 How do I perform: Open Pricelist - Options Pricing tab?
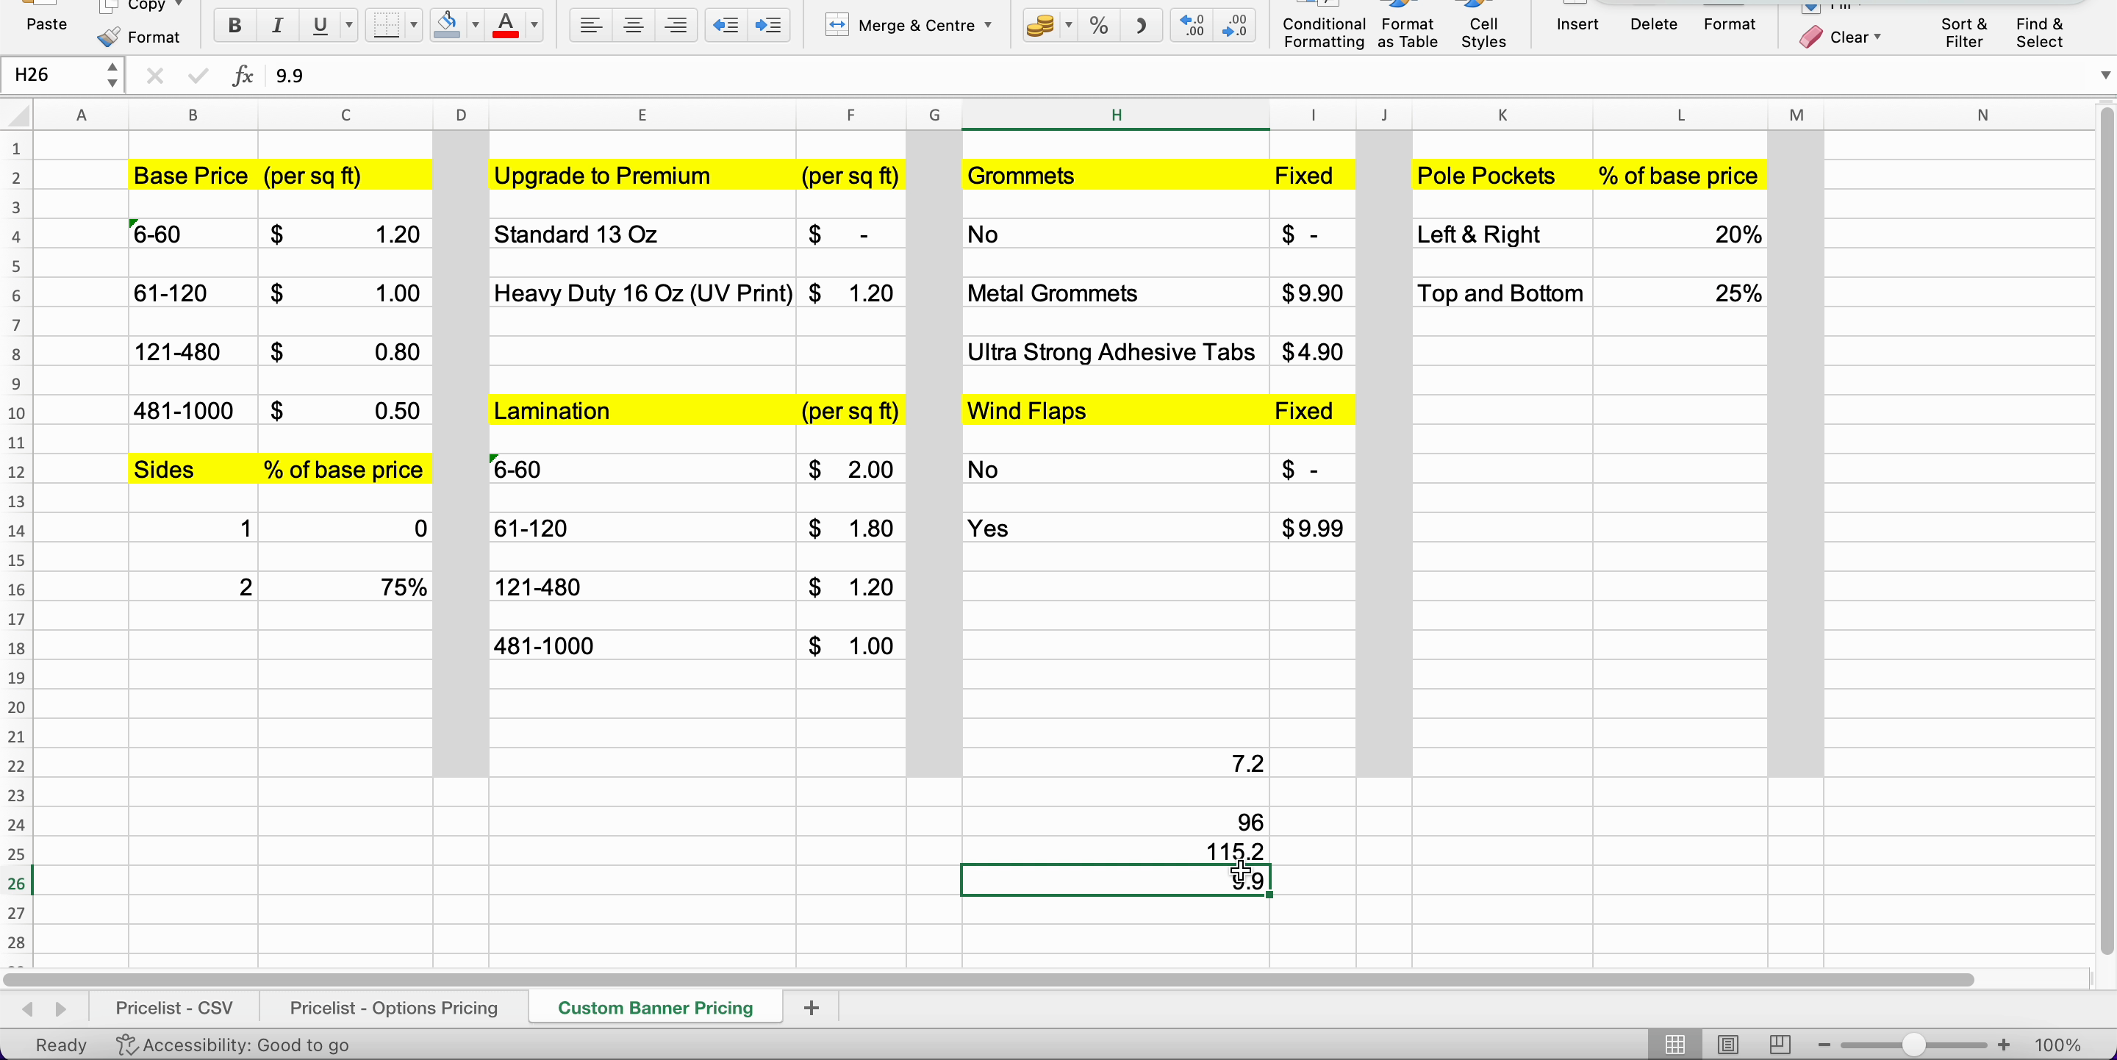pos(393,1007)
